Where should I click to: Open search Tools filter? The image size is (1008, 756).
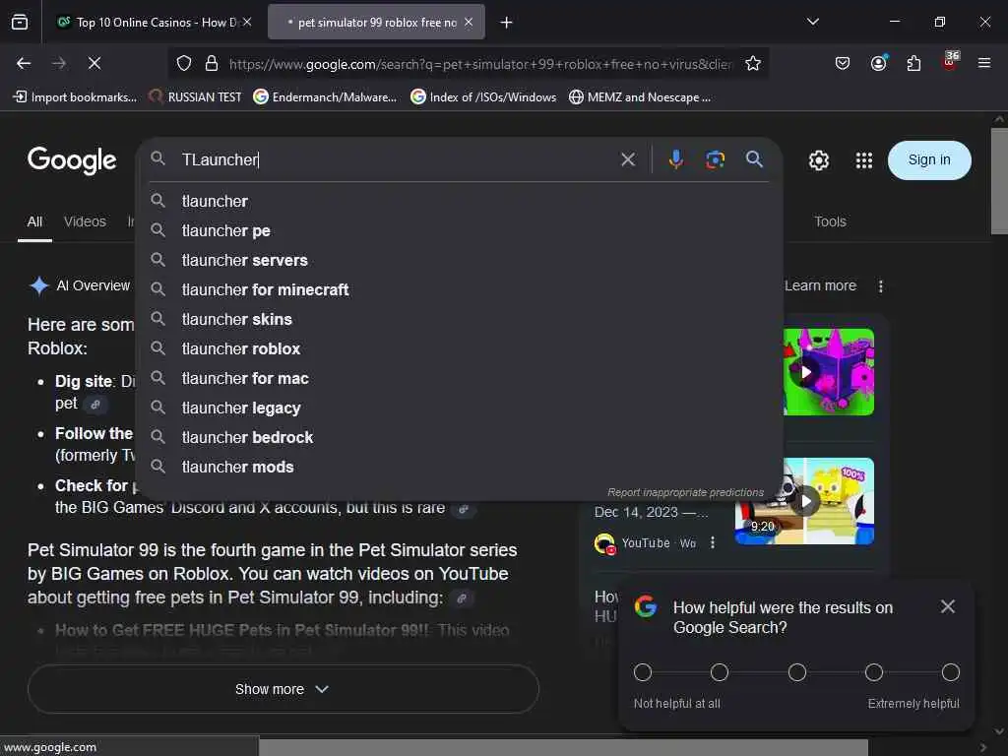830,221
